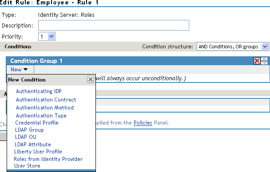270x172 pixels.
Task: Choose Roles from Identity Provider
Action: (48, 159)
